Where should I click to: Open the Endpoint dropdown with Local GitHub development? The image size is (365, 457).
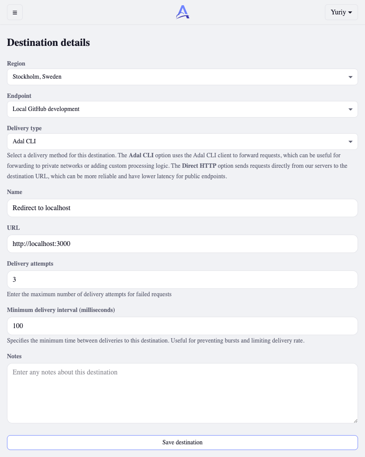[182, 109]
